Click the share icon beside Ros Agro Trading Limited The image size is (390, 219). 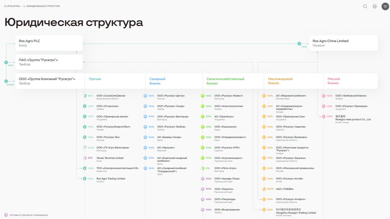(x=85, y=179)
